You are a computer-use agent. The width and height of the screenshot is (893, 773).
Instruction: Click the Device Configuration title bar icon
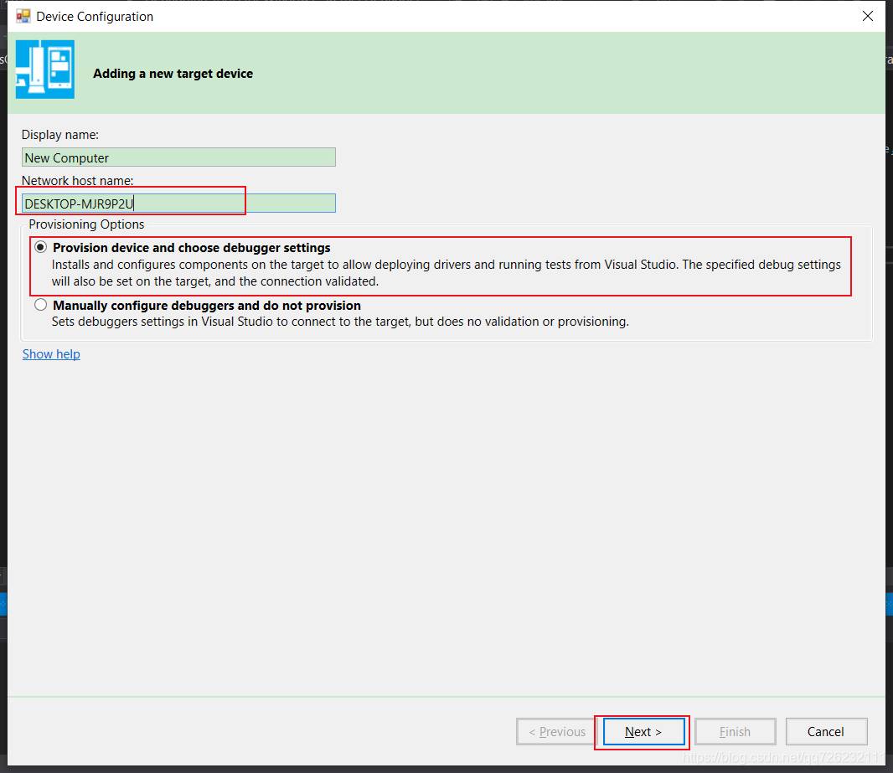pos(23,16)
